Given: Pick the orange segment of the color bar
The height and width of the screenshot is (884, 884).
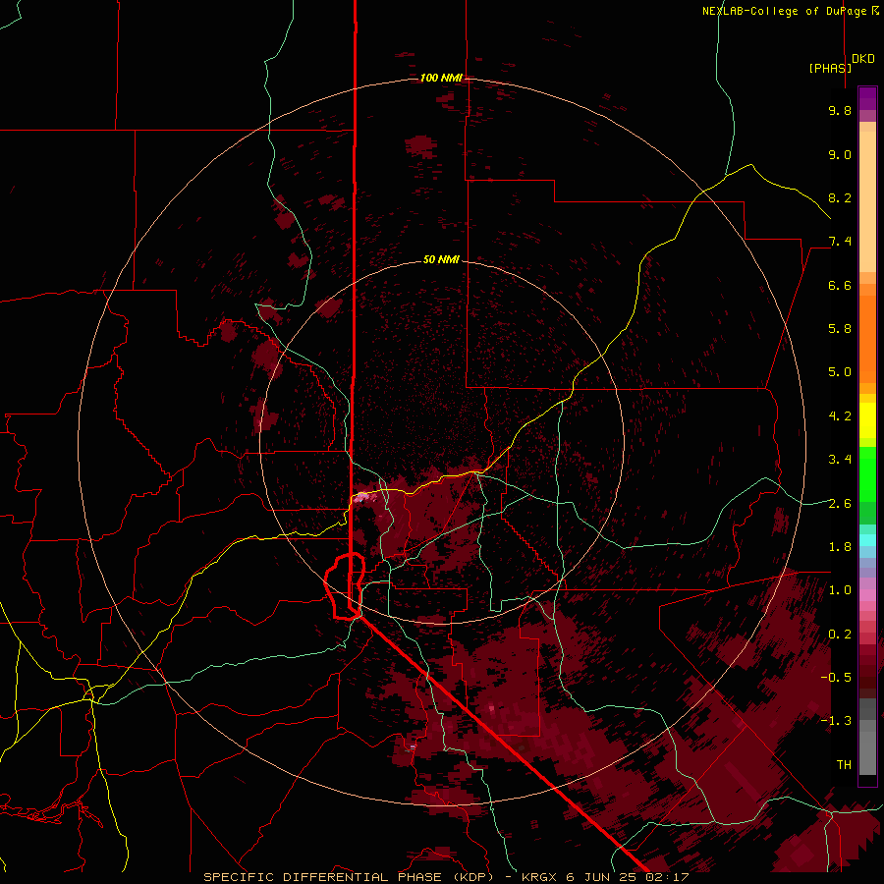Looking at the screenshot, I should click(867, 338).
